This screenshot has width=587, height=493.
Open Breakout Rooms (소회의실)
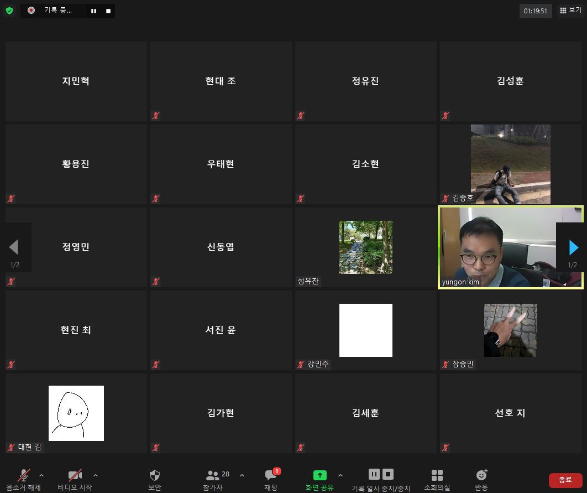coord(437,480)
